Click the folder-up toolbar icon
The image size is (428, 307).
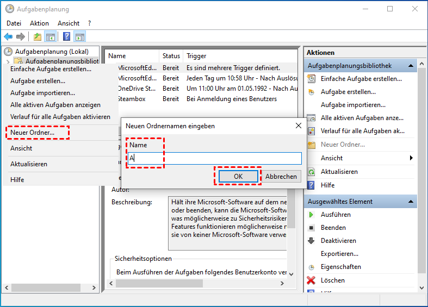[x=38, y=36]
